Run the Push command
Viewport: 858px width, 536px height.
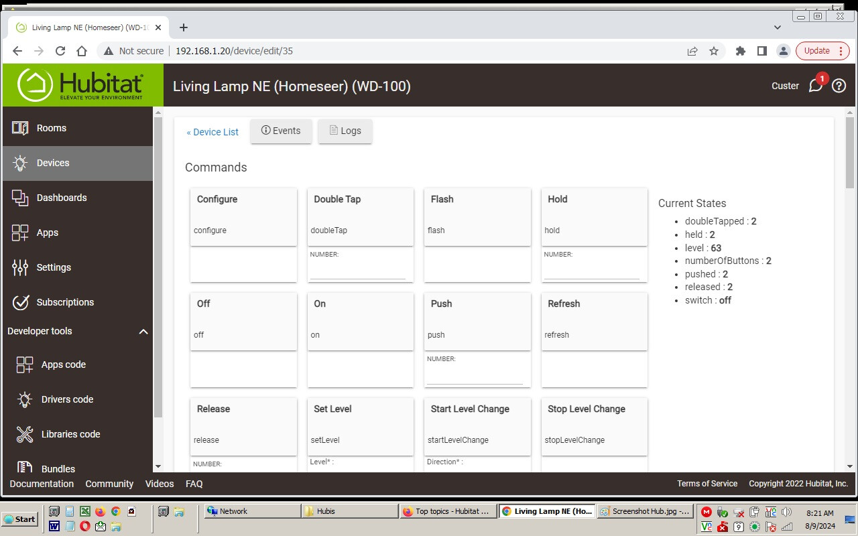(477, 321)
